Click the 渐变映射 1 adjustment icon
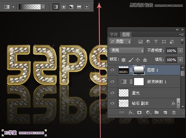Screen dimensions: 186x138 click(124, 81)
